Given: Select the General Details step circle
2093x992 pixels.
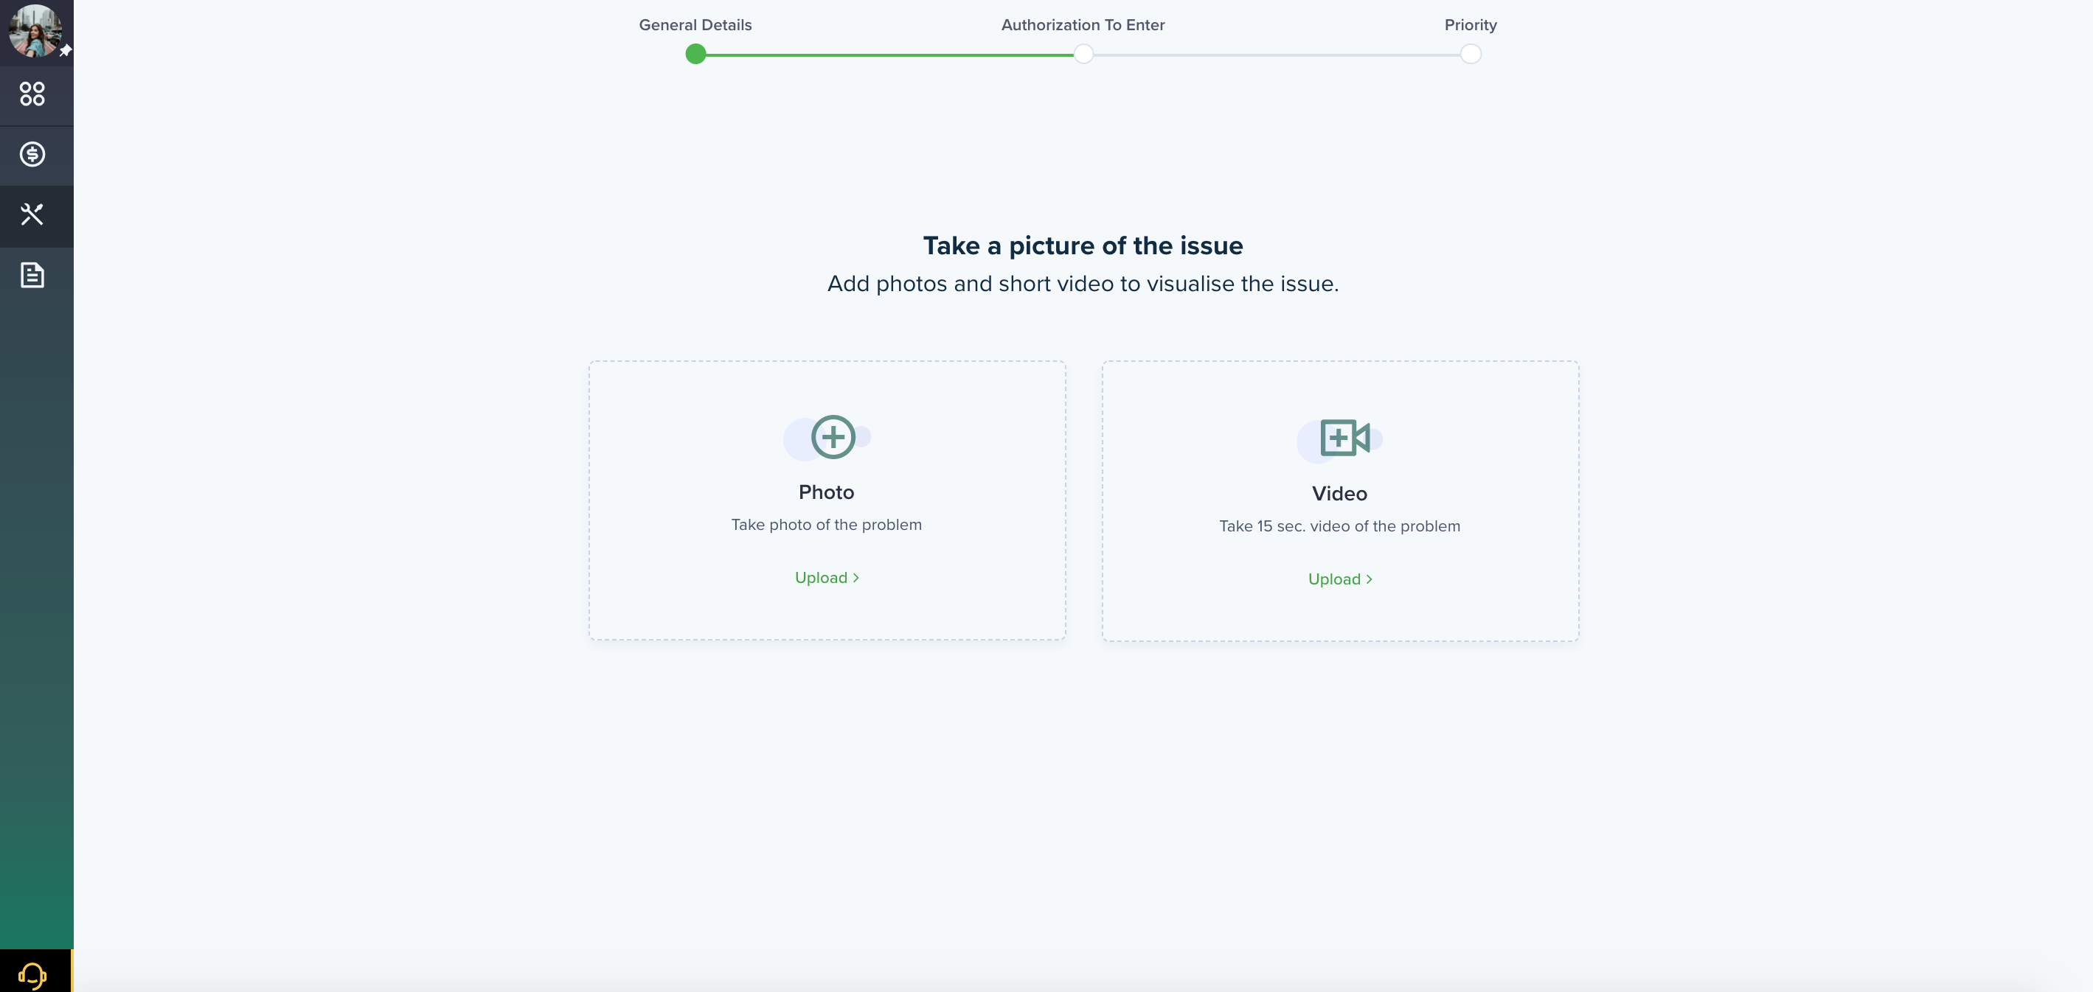Looking at the screenshot, I should pyautogui.click(x=695, y=55).
